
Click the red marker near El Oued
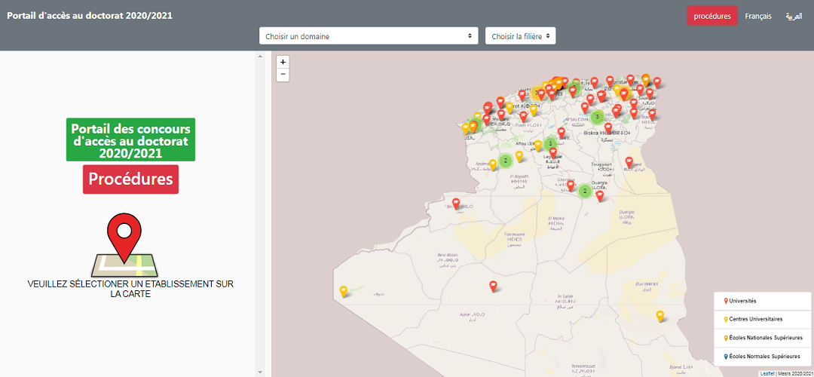click(x=629, y=161)
